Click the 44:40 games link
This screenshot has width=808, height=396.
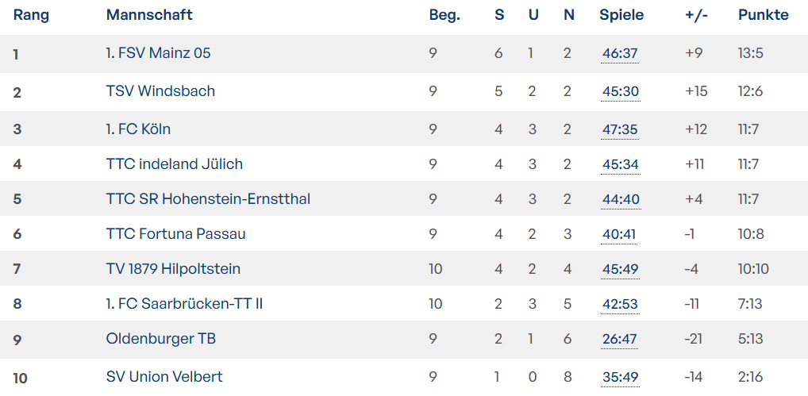620,200
